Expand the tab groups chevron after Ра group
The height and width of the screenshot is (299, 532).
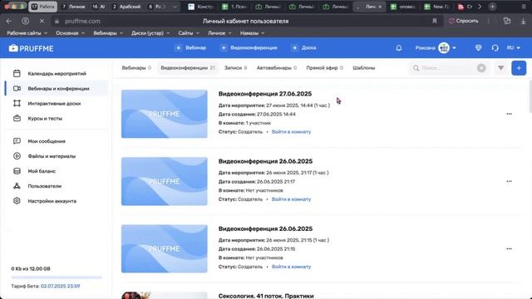[x=175, y=7]
